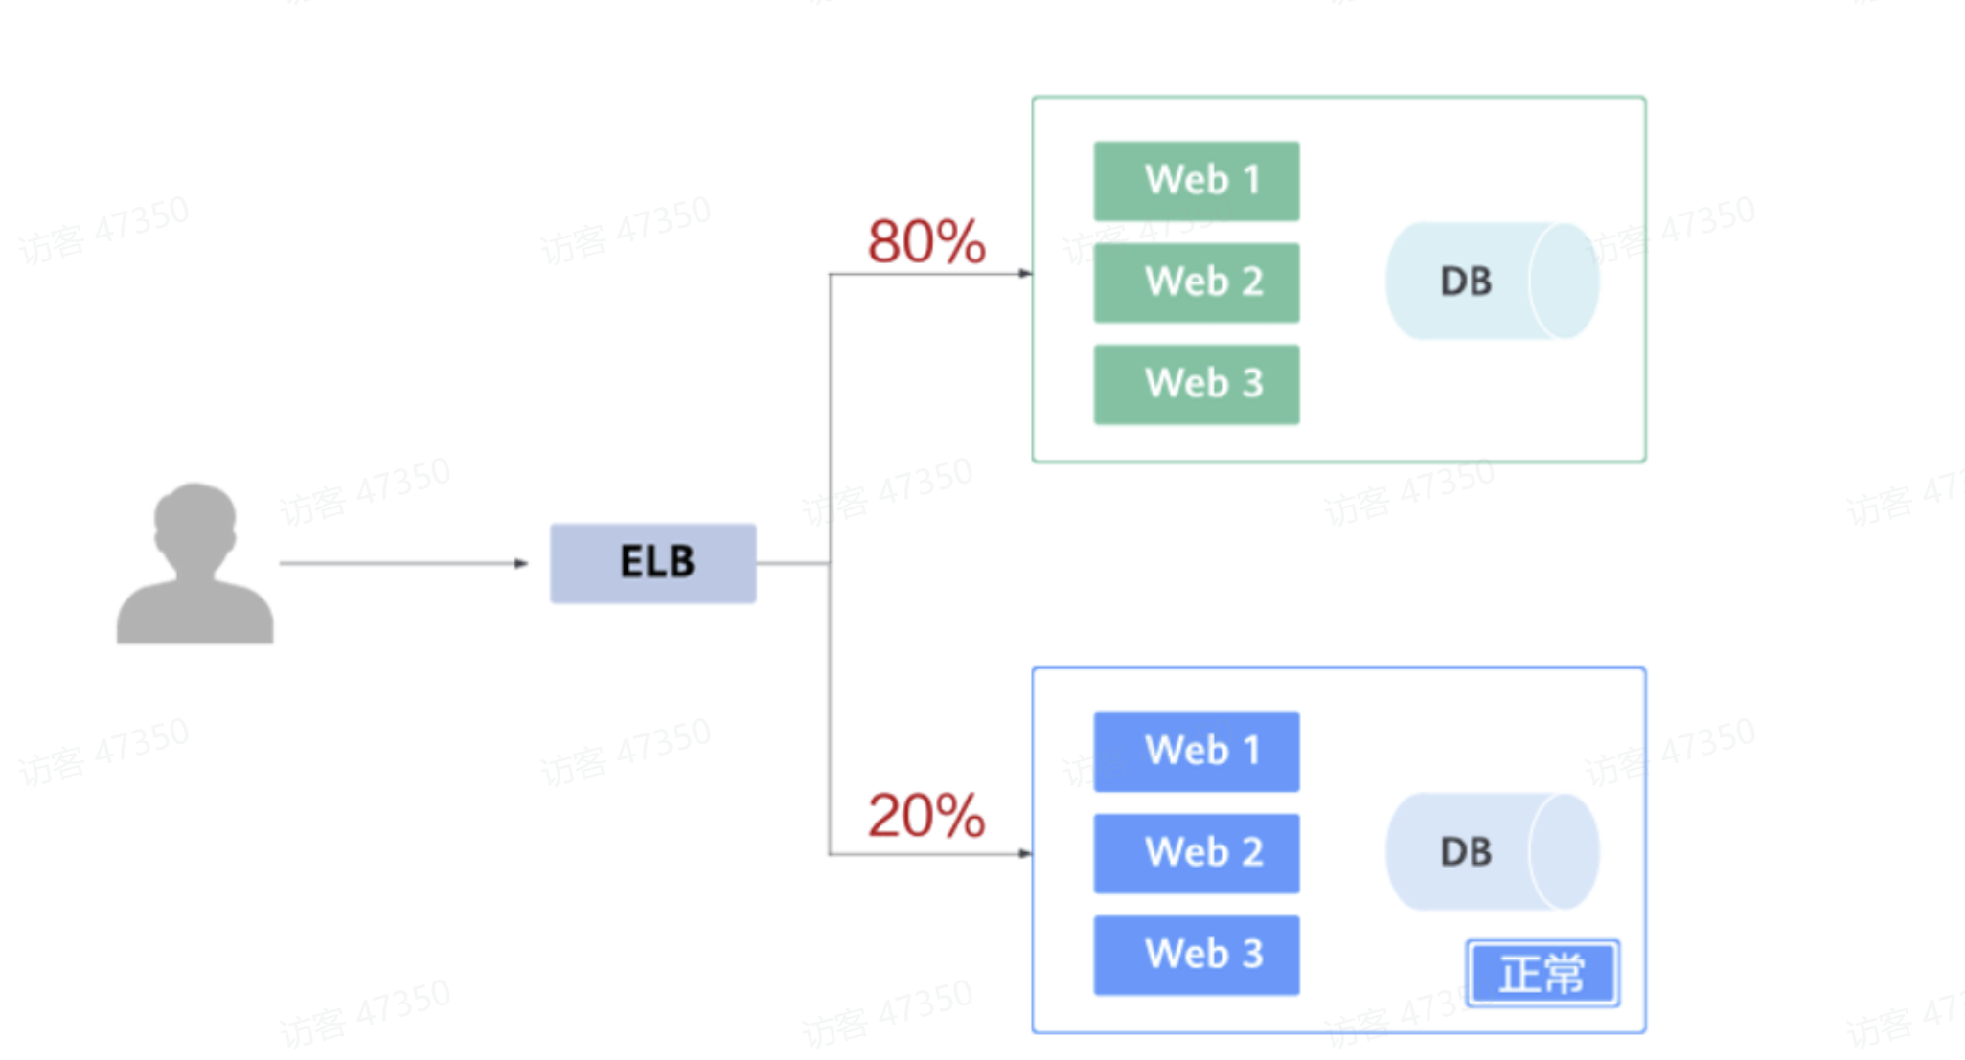Click the red 20% traffic label
Viewport: 1965px width, 1060px height.
926,816
